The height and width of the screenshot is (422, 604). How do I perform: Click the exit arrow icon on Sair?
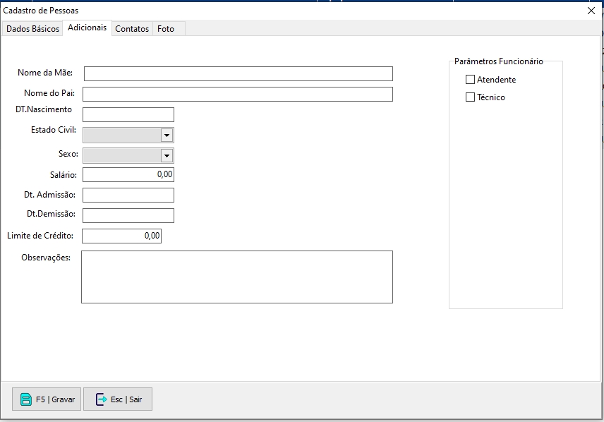101,399
